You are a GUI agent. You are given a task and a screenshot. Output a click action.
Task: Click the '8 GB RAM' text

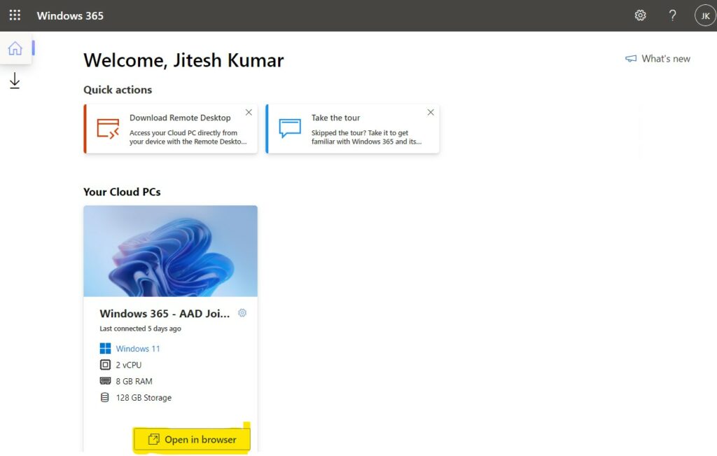(x=134, y=381)
